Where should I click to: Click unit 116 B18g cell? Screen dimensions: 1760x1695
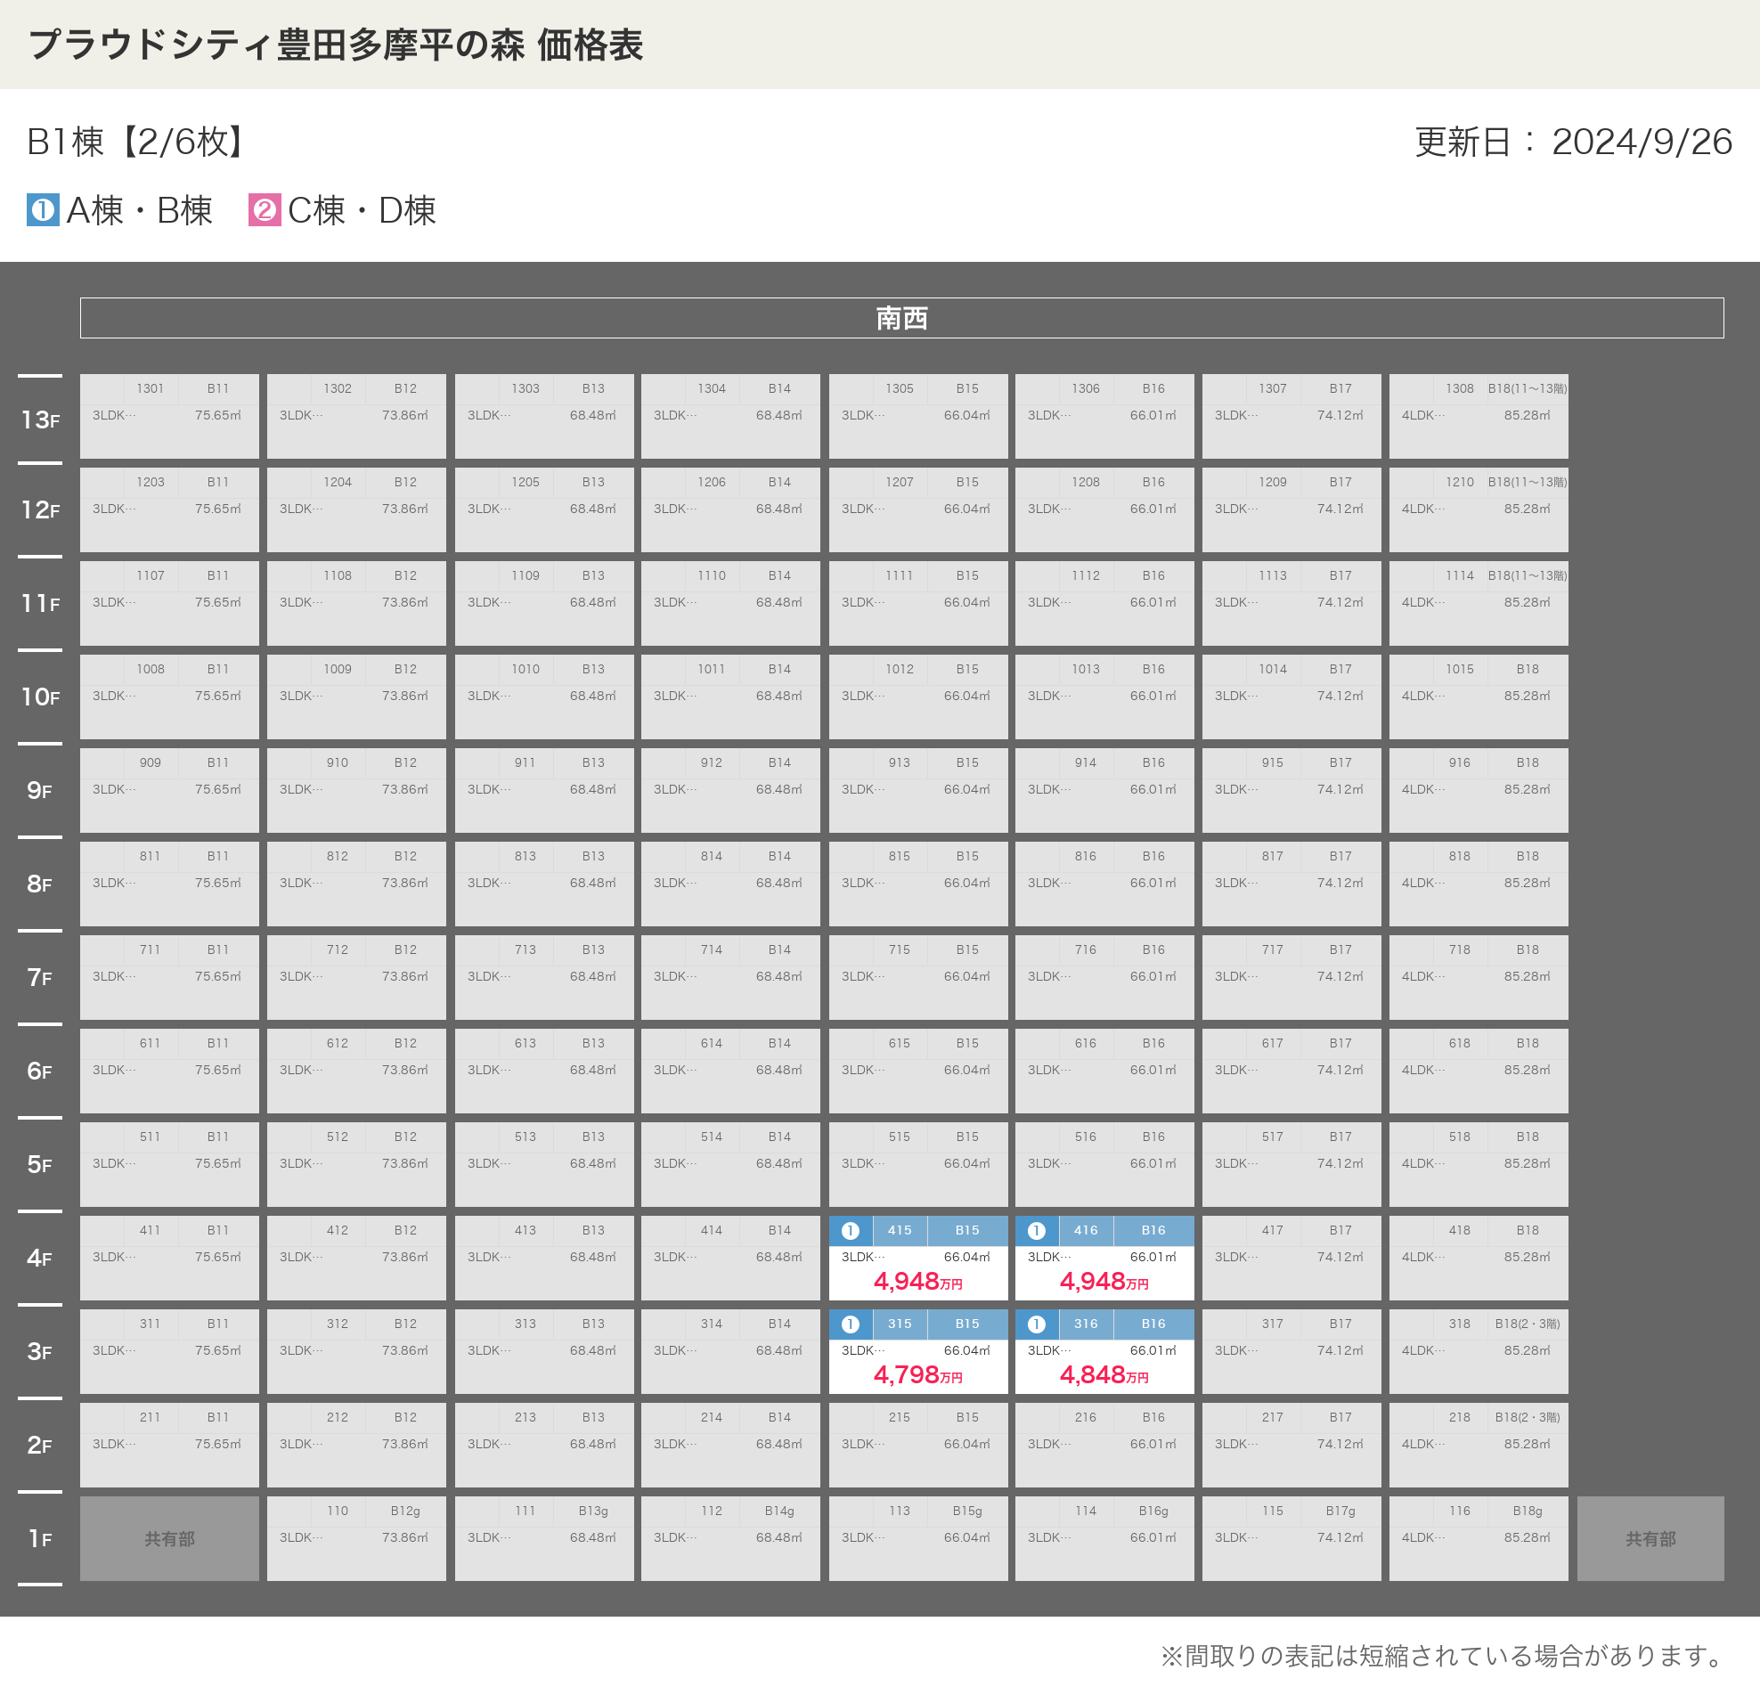pyautogui.click(x=1478, y=1539)
